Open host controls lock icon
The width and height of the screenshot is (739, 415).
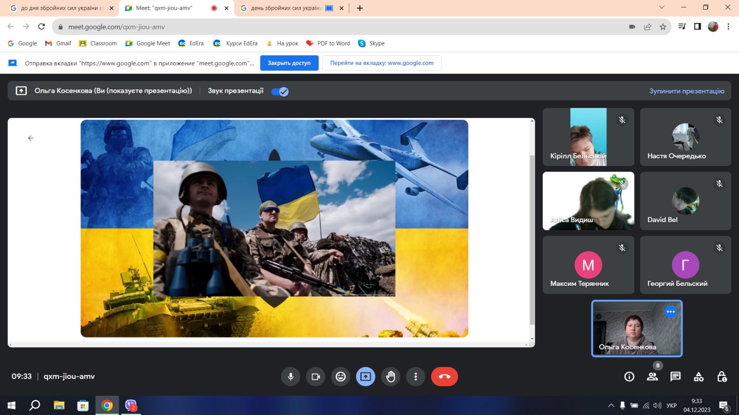coord(722,377)
